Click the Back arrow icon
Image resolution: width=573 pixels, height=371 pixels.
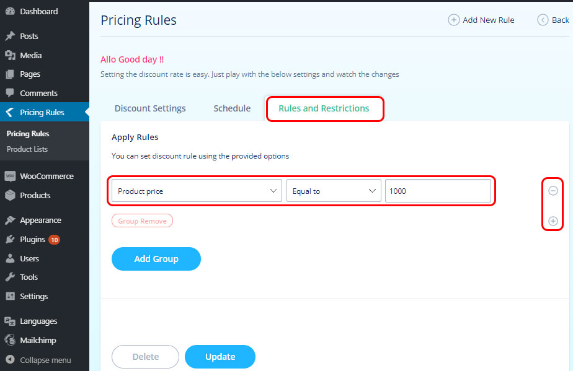[x=543, y=20]
